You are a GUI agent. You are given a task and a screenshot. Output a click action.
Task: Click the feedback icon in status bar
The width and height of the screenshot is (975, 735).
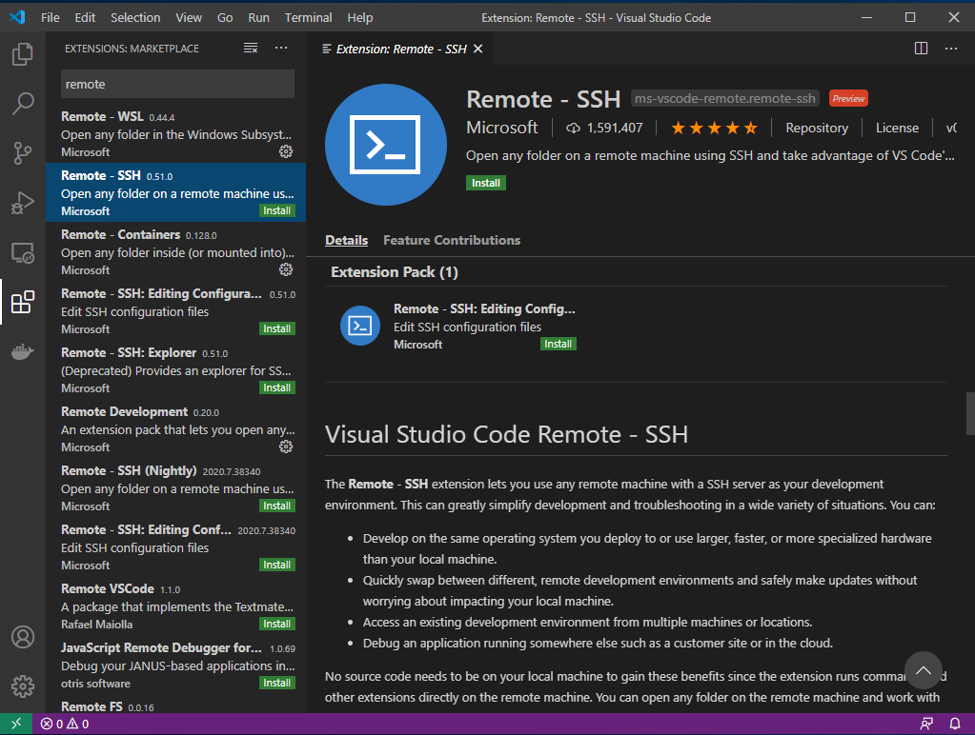pyautogui.click(x=926, y=724)
